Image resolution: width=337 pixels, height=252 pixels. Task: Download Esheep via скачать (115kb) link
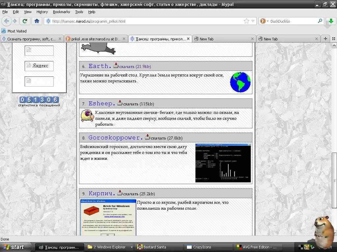click(139, 104)
